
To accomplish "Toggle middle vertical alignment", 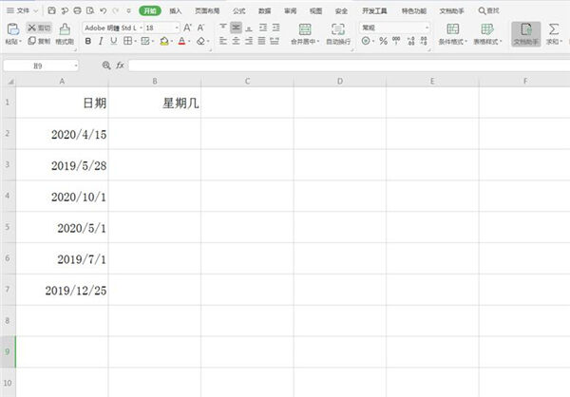I will (x=236, y=28).
